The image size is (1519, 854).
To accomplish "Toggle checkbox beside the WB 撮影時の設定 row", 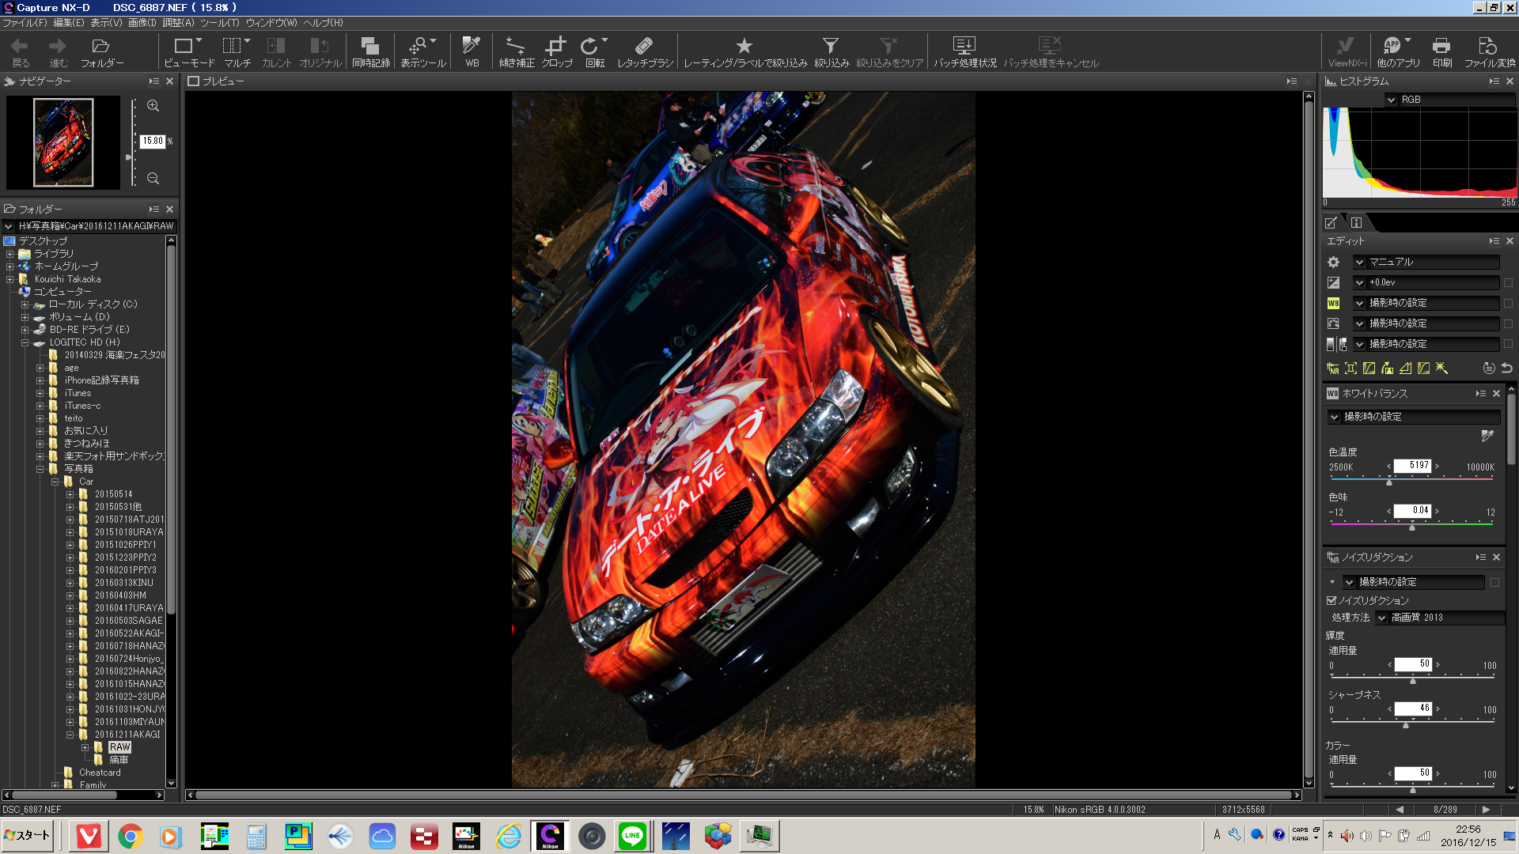I will tap(1508, 303).
